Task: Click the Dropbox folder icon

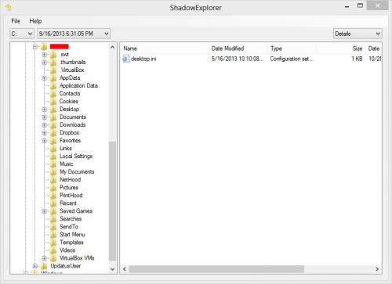Action: pyautogui.click(x=53, y=133)
